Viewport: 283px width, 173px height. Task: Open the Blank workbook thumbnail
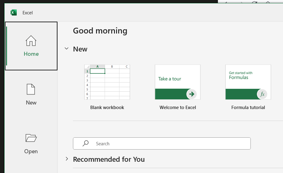click(x=107, y=82)
